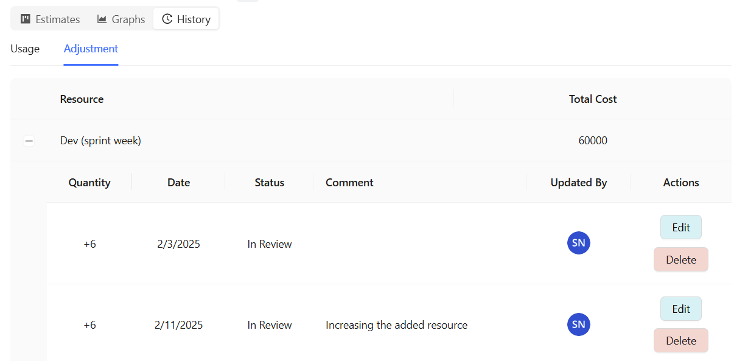Click the Comment column header
This screenshot has height=361, width=734.
349,182
